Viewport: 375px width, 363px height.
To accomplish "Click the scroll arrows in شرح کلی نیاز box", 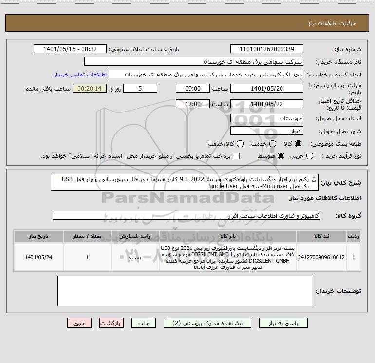I will 314,179.
